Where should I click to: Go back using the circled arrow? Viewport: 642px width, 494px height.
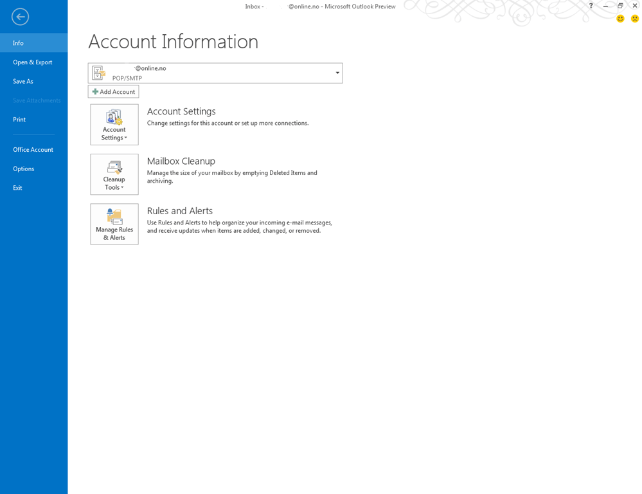coord(20,17)
